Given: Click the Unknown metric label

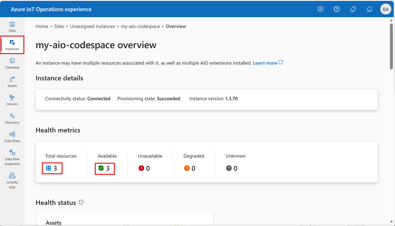Looking at the screenshot, I should tap(235, 156).
